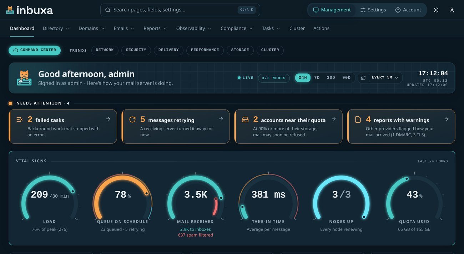Screen dimensions: 464x254
Task: Open the 5 messages retrying card
Action: 176,126
